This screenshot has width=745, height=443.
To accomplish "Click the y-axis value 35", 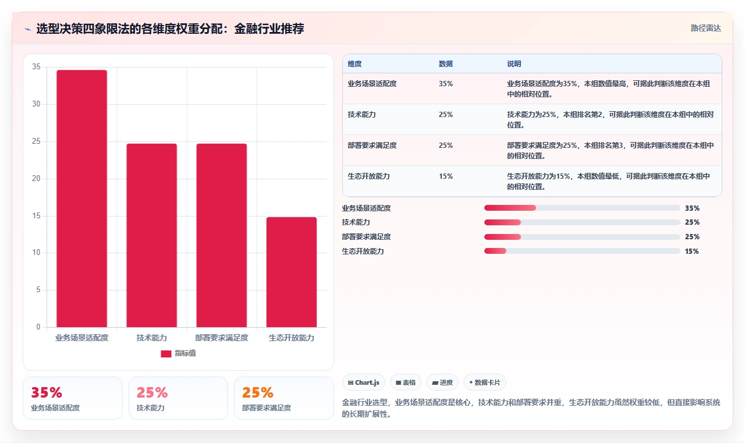I will 36,67.
